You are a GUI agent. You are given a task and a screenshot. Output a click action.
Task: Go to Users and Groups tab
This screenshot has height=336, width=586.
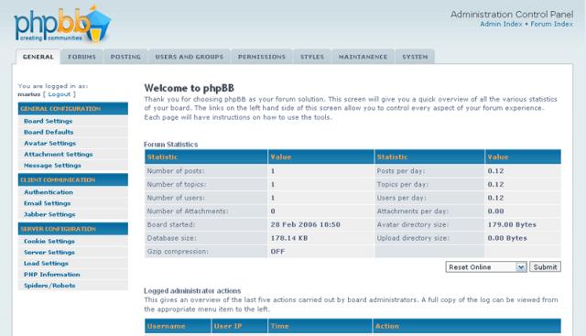[190, 57]
